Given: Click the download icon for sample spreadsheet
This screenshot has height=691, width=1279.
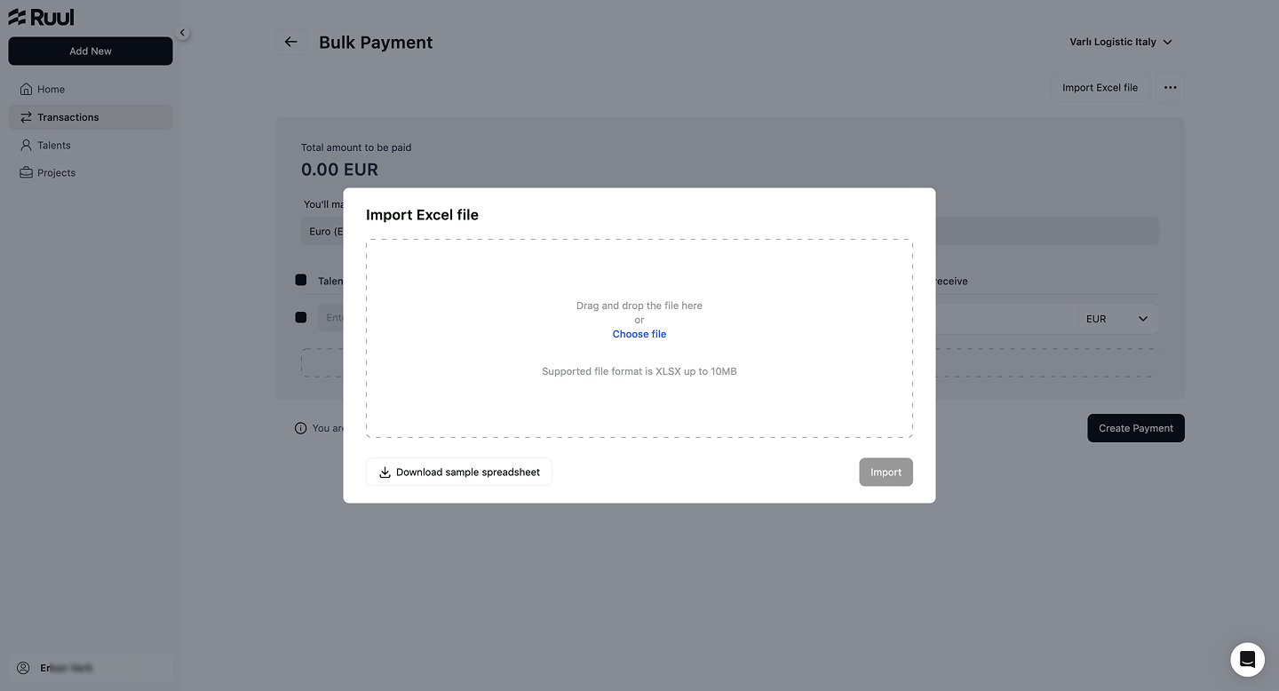Looking at the screenshot, I should pos(385,473).
